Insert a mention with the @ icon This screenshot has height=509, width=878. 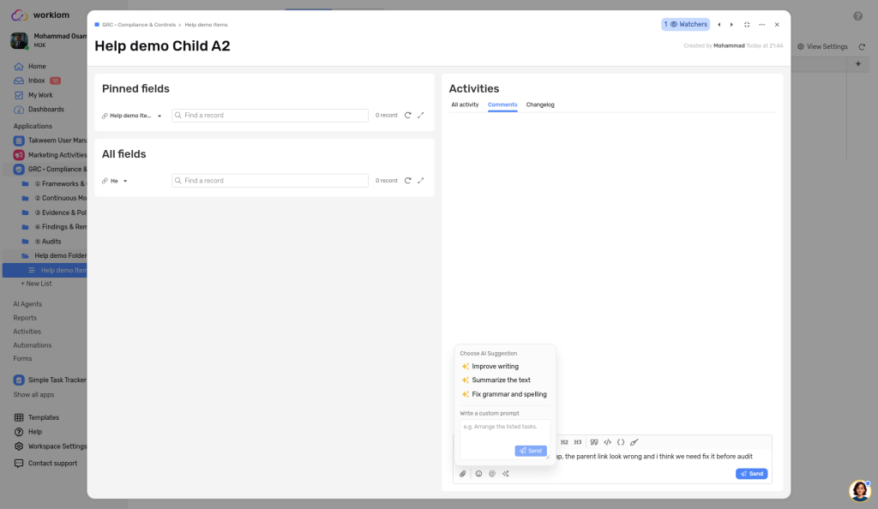click(492, 474)
